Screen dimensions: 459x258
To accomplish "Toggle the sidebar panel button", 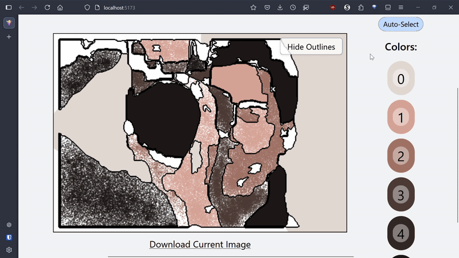I will tap(9, 7).
